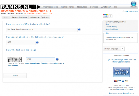Switch to the Advanced Options tab
The width and height of the screenshot is (139, 96).
(39, 17)
